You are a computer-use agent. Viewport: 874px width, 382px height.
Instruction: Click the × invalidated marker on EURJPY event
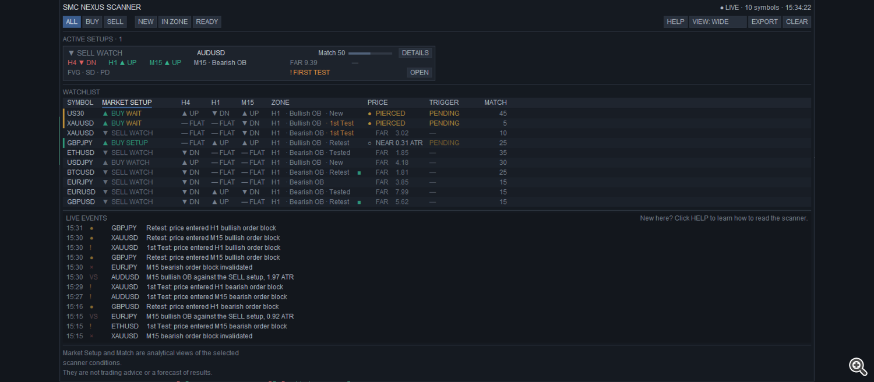(91, 267)
